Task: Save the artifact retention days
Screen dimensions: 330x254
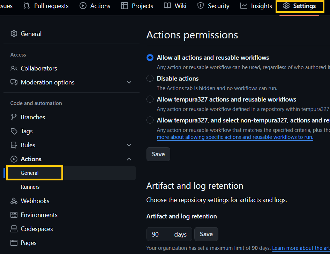Action: click(x=206, y=234)
